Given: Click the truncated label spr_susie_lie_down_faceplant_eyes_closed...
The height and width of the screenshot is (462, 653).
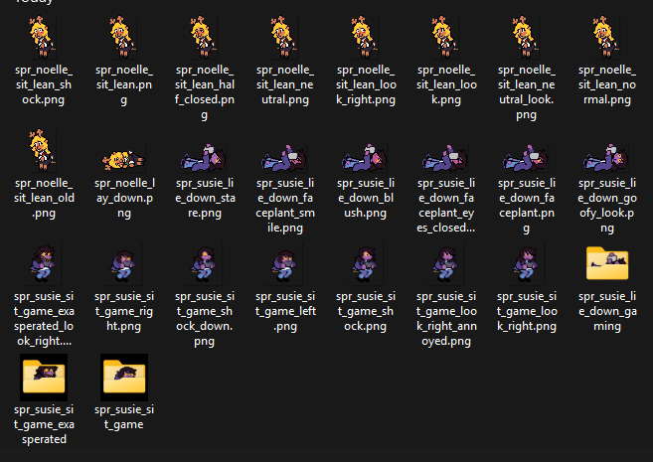Looking at the screenshot, I should click(x=446, y=206).
